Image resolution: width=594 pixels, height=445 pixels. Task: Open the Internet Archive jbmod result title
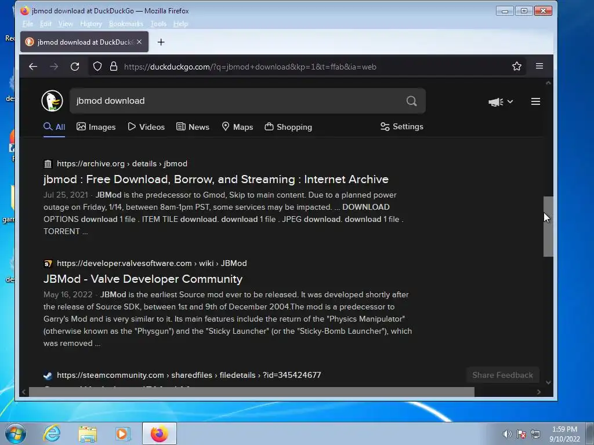216,179
